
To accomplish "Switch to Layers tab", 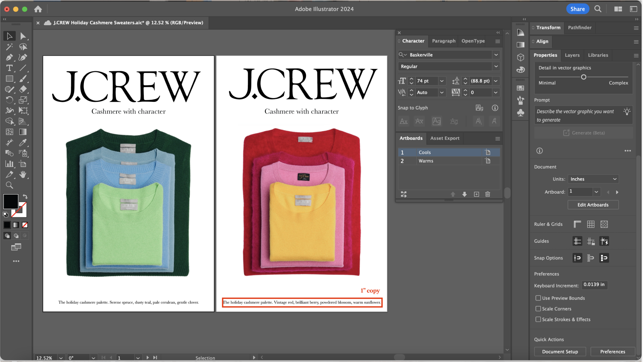I will [x=572, y=55].
